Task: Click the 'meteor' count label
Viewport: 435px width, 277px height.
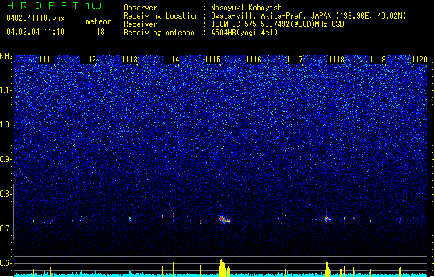Action: point(98,21)
